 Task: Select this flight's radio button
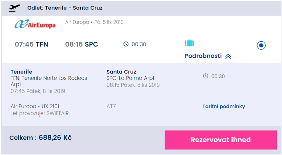[261, 46]
